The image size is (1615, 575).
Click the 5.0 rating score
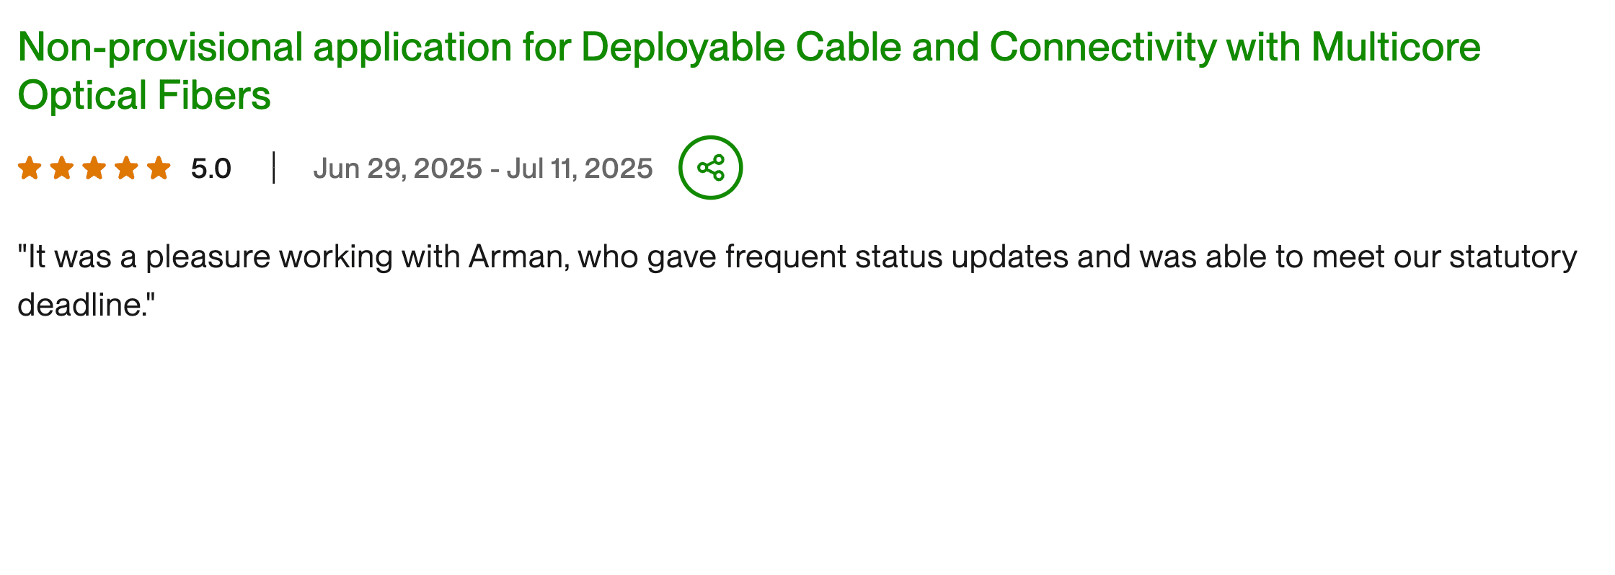(x=211, y=169)
